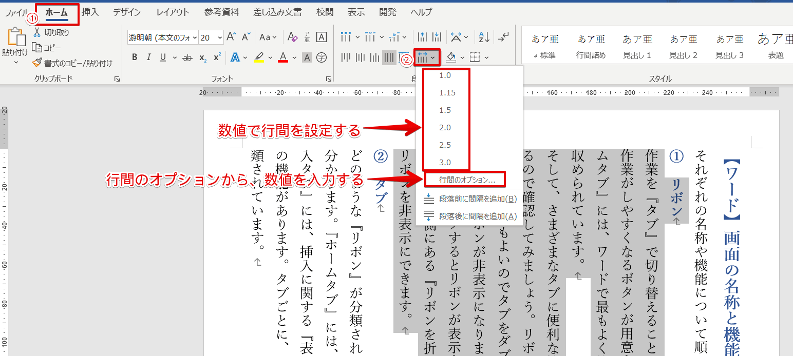This screenshot has width=793, height=356.
Task: Click the enclosed character circle icon
Action: 322,57
